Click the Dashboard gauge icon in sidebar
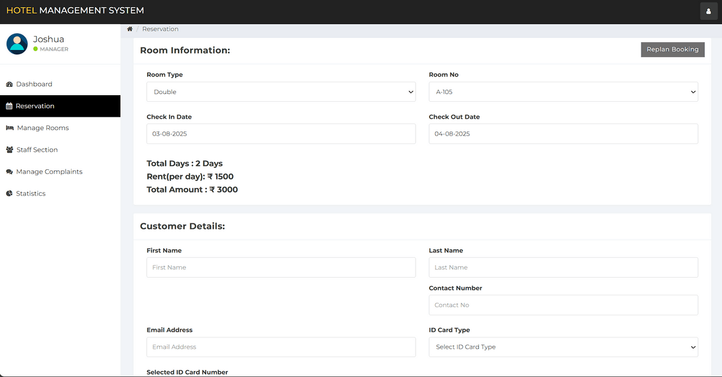Viewport: 722px width, 377px height. (9, 84)
